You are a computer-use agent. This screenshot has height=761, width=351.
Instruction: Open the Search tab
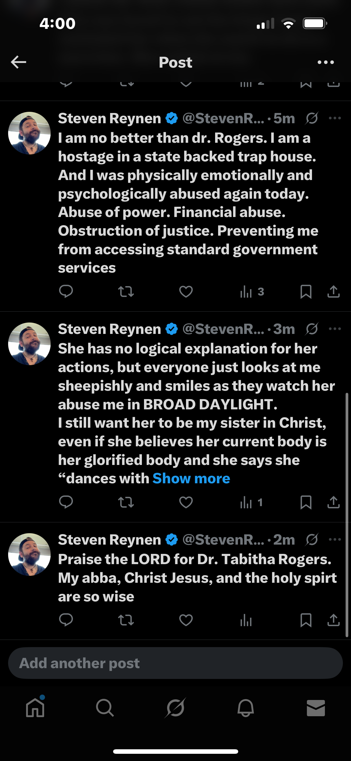click(x=105, y=708)
